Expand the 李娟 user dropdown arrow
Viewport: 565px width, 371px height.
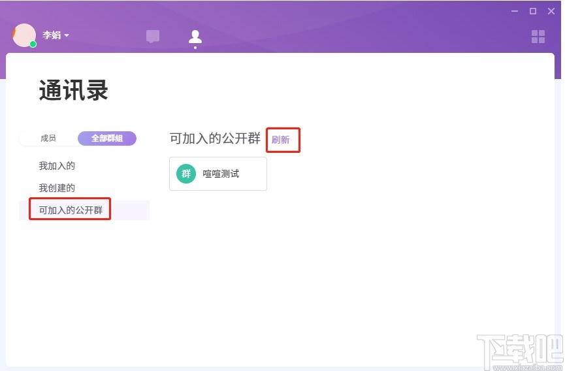[67, 35]
